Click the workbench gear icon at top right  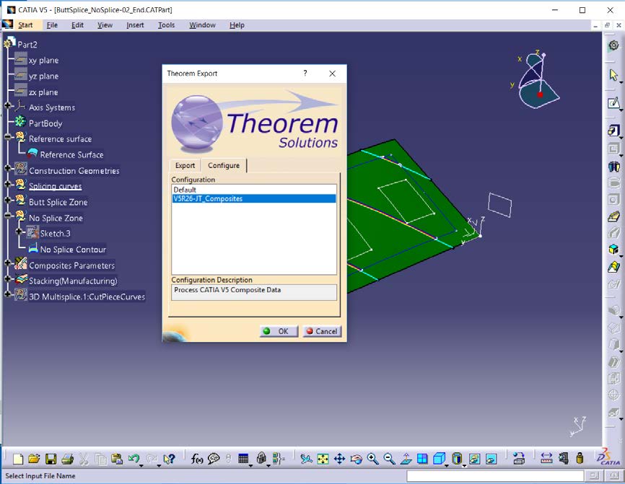(x=613, y=45)
